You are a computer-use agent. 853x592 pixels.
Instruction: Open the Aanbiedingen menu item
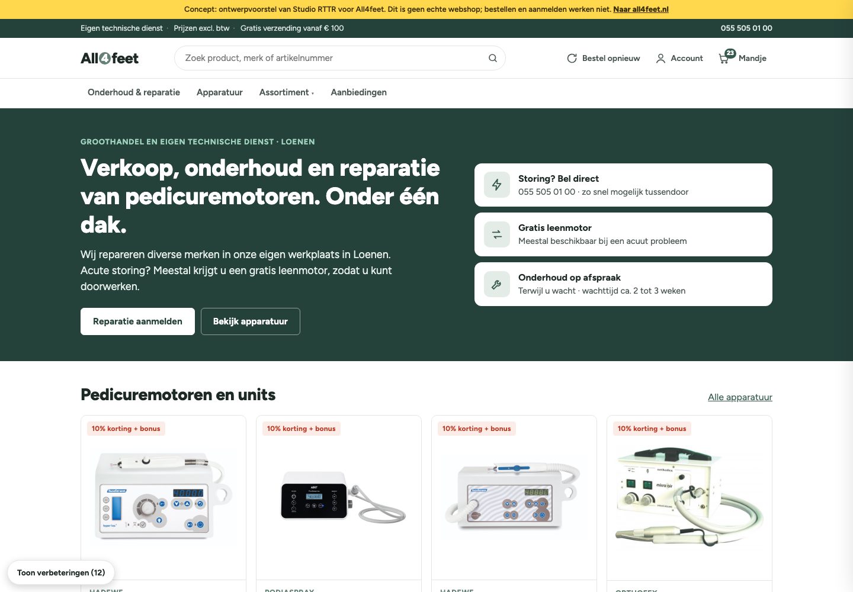358,92
